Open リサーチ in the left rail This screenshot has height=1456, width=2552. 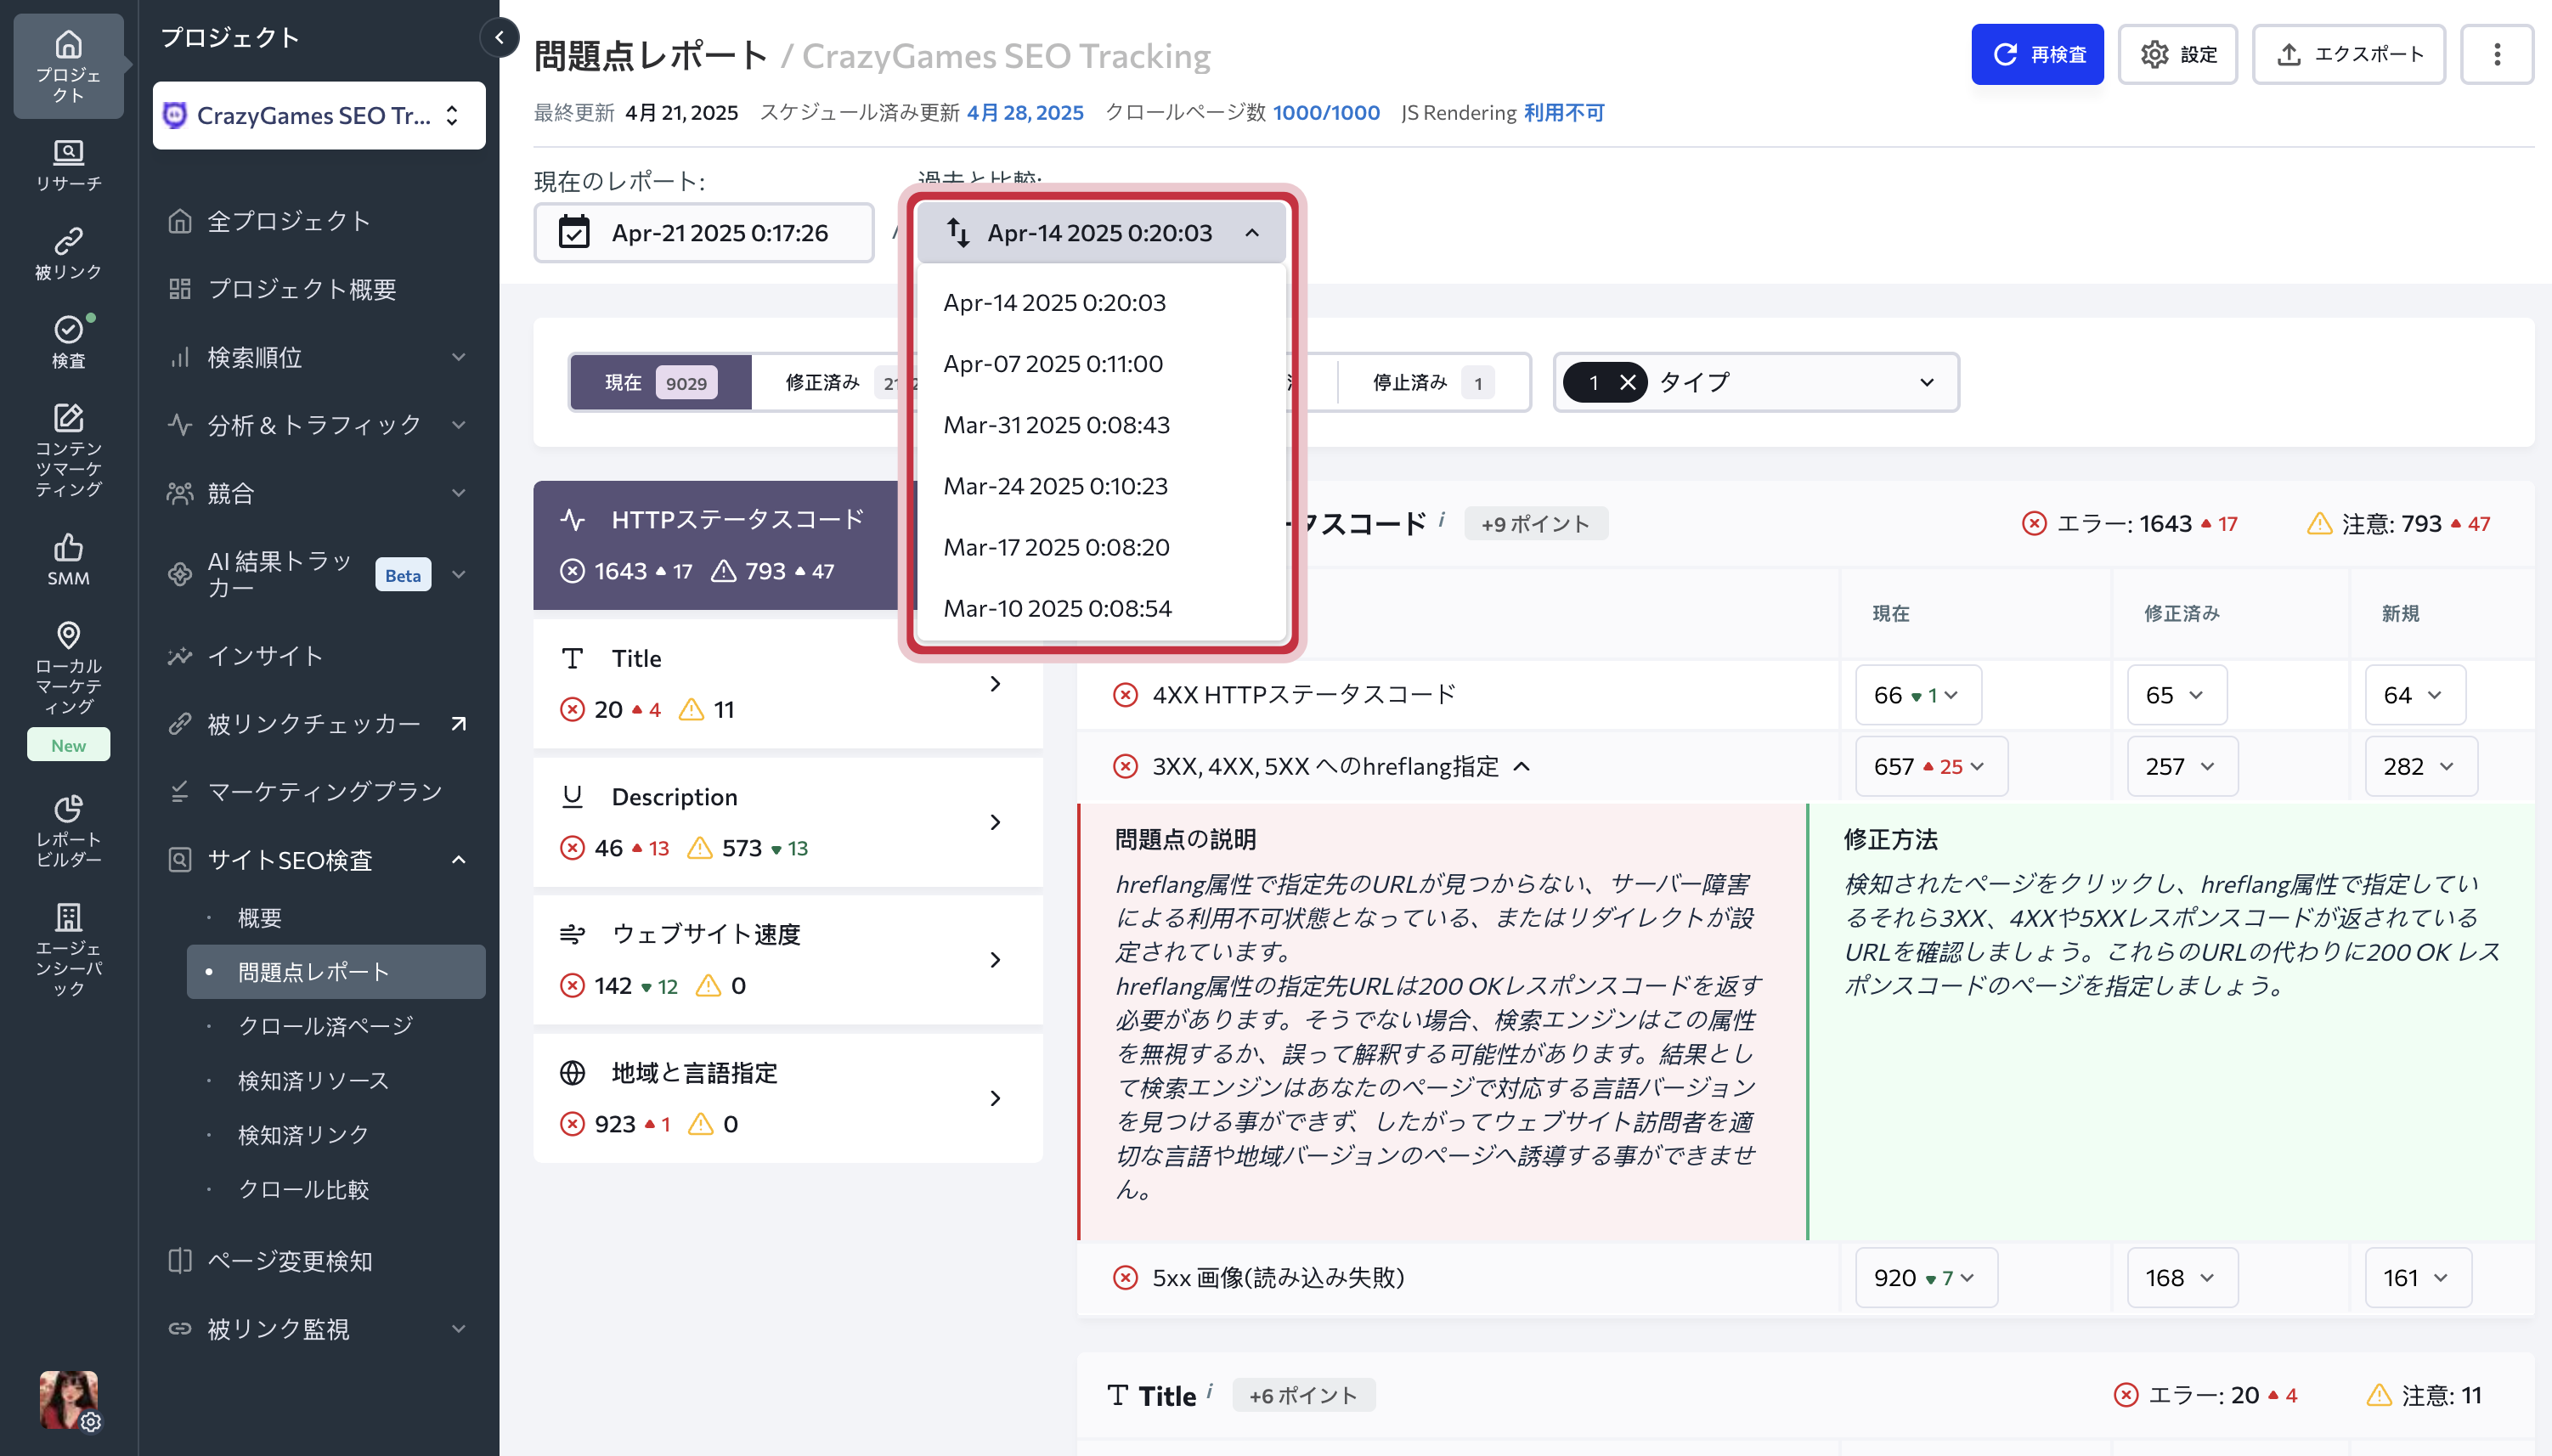coord(68,165)
